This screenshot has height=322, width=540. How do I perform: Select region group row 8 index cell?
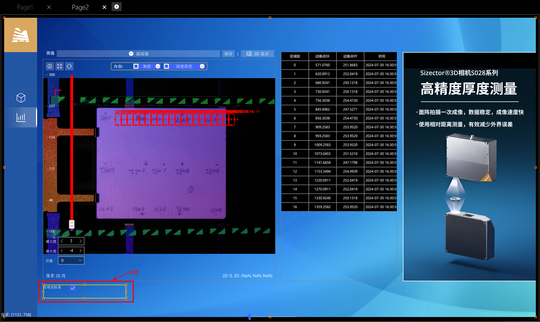point(295,136)
